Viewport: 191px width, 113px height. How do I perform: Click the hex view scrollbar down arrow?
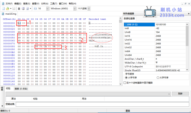tap(120, 84)
